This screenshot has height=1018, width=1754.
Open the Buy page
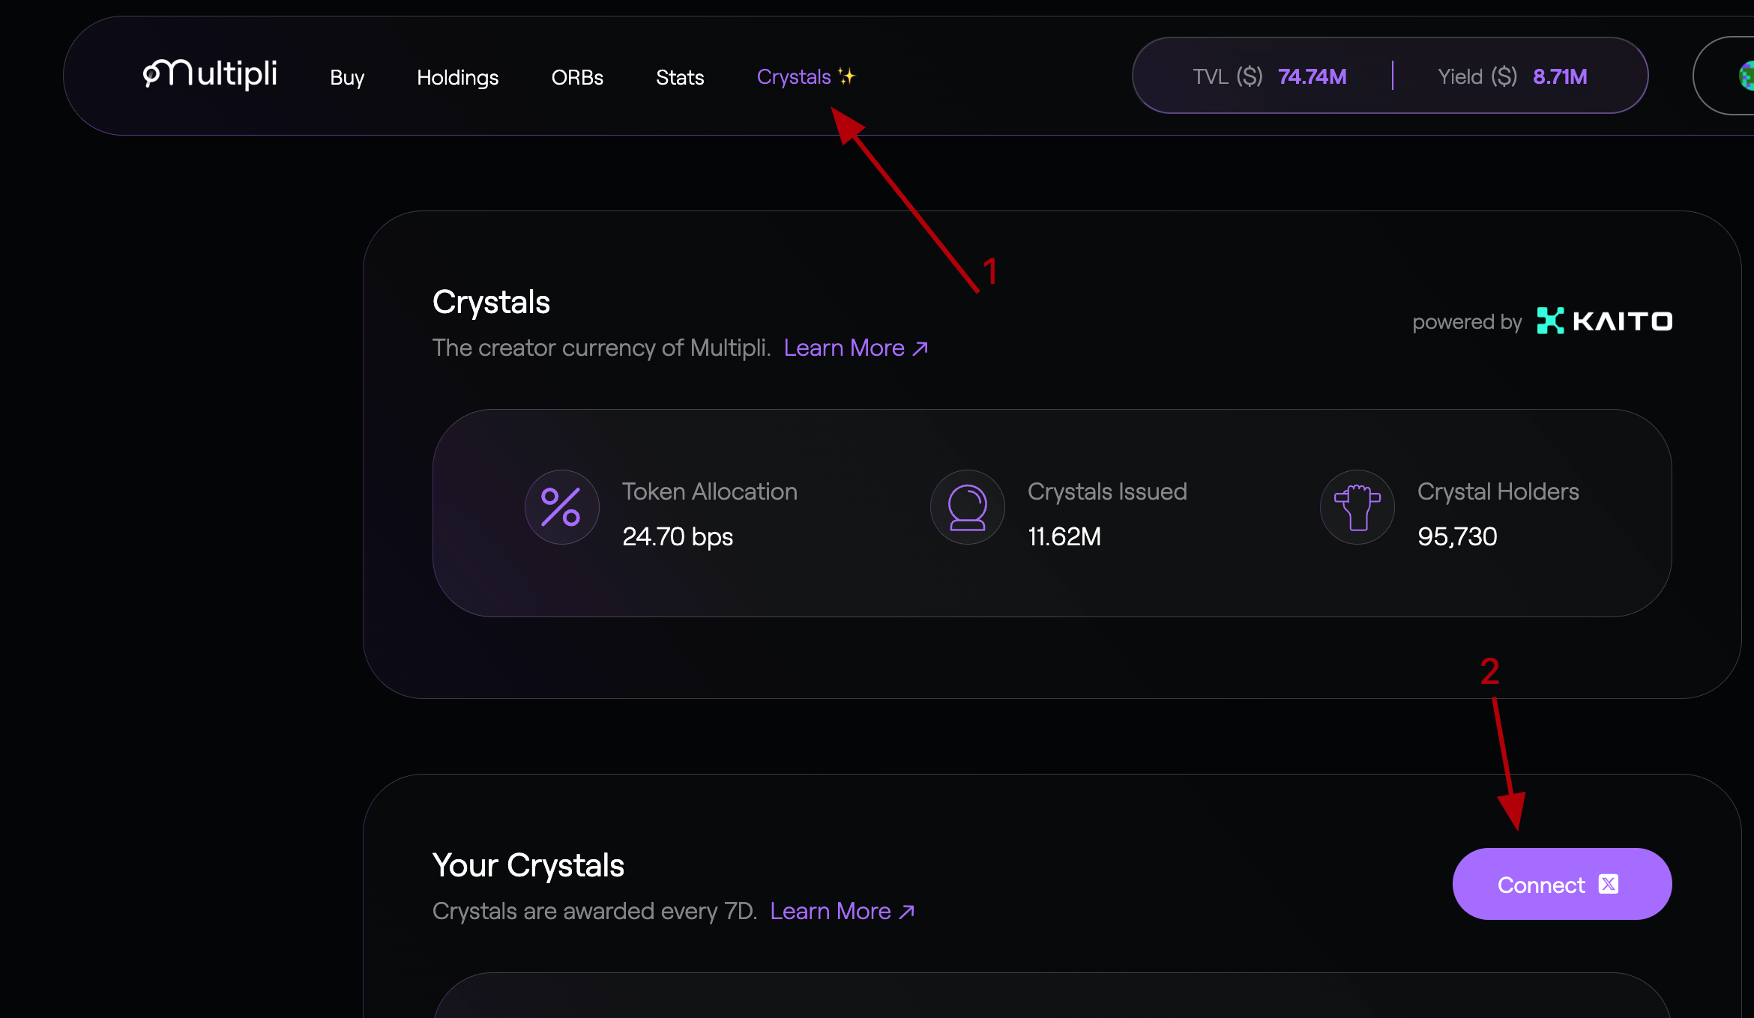[x=347, y=77]
